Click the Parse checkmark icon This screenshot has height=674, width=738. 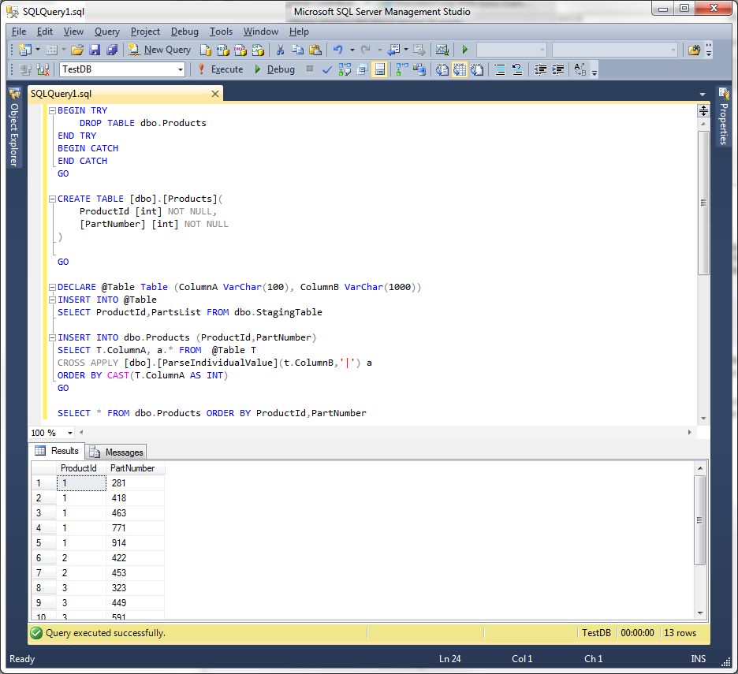point(327,69)
